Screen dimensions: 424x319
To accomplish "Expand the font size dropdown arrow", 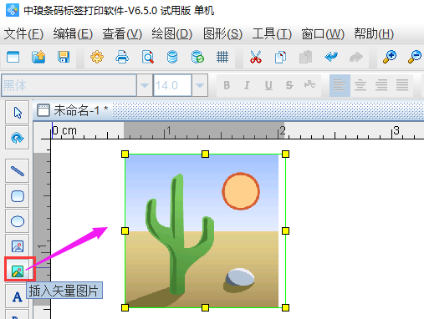I will pos(200,85).
